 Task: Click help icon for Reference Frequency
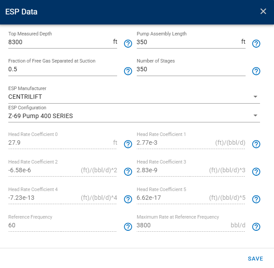128,226
